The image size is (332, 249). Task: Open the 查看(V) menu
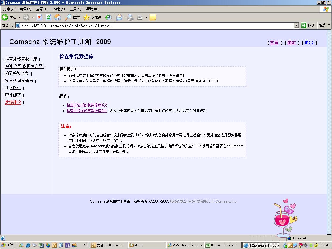point(42,9)
